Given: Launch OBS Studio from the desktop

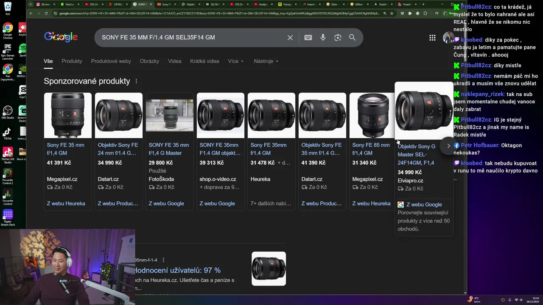Looking at the screenshot, I should 8,112.
